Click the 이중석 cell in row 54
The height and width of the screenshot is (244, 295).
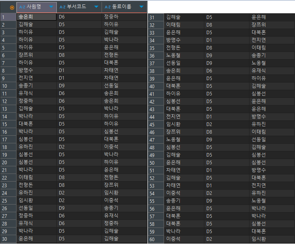click(x=184, y=193)
